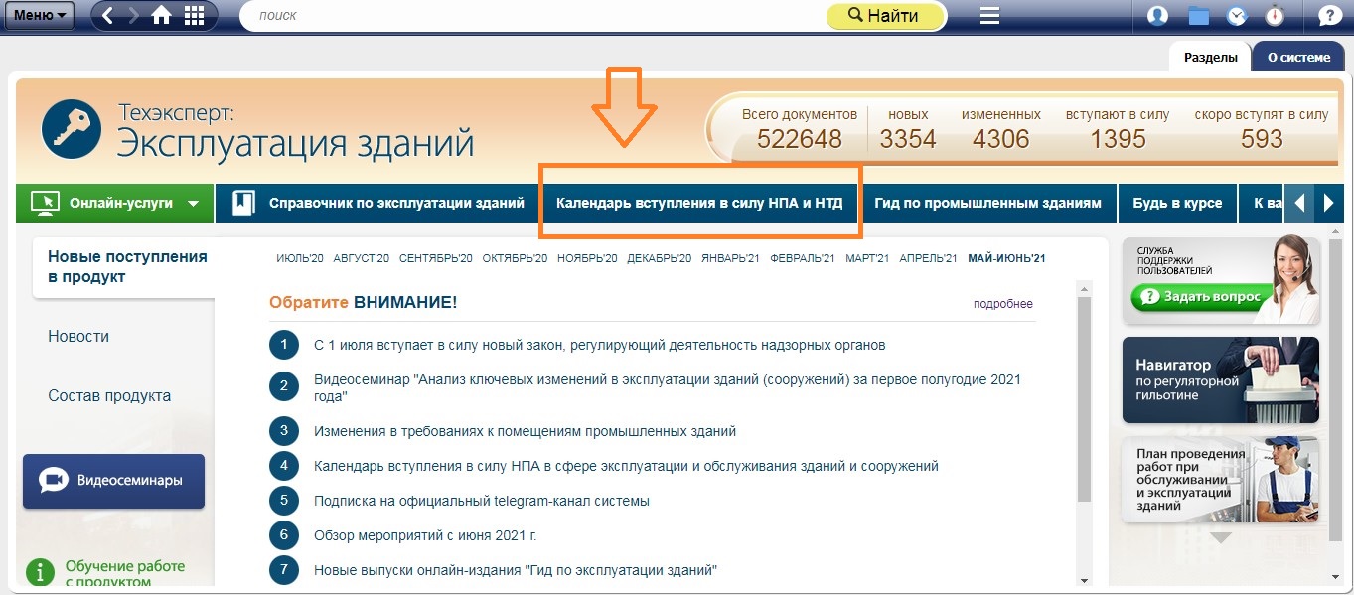This screenshot has width=1354, height=595.
Task: Open the user profile icon
Action: 1156,16
